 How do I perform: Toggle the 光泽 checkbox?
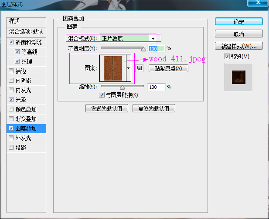point(11,100)
